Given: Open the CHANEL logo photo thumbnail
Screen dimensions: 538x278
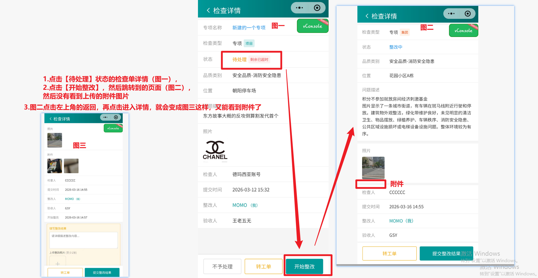Looking at the screenshot, I should [x=215, y=150].
